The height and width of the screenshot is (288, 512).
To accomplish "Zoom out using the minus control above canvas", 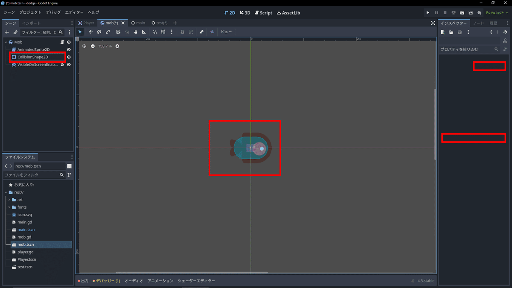I will click(x=93, y=46).
